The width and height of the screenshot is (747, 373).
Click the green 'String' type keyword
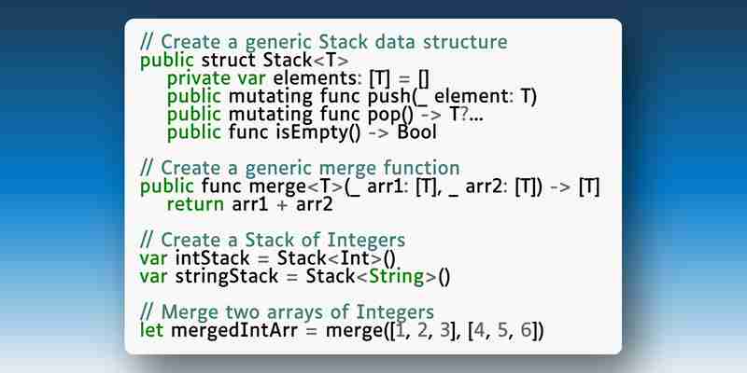(x=397, y=277)
